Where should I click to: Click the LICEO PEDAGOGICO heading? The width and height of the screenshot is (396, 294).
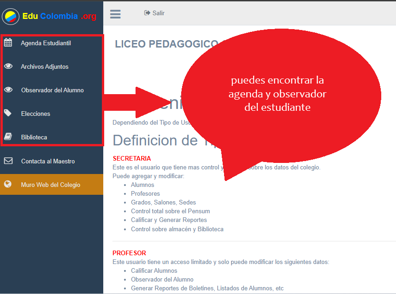(166, 44)
